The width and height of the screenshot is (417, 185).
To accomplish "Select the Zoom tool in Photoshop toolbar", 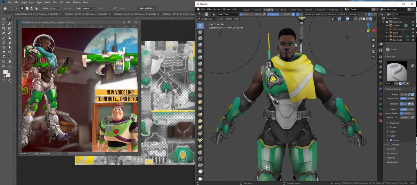I will pos(4,66).
